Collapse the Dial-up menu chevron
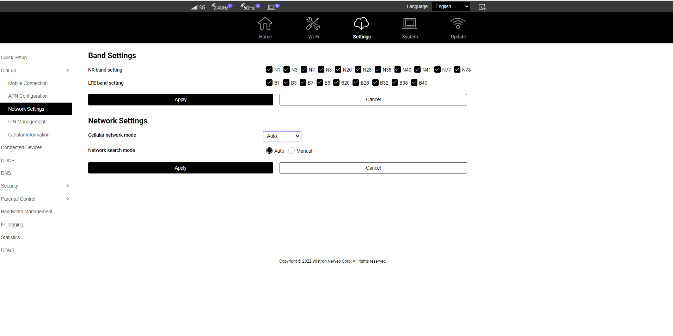This screenshot has width=673, height=336. pyautogui.click(x=68, y=70)
